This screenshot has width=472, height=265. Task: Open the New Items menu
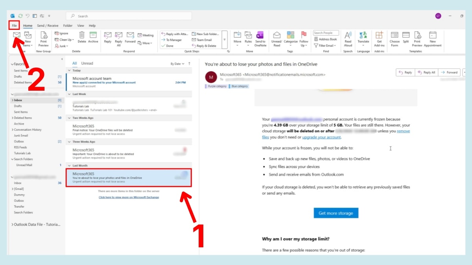28,38
